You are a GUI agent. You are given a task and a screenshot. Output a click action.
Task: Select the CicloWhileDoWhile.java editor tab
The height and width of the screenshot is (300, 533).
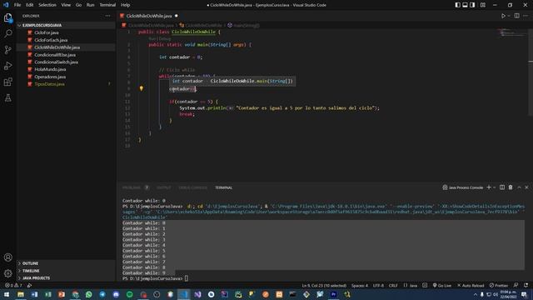pos(149,16)
